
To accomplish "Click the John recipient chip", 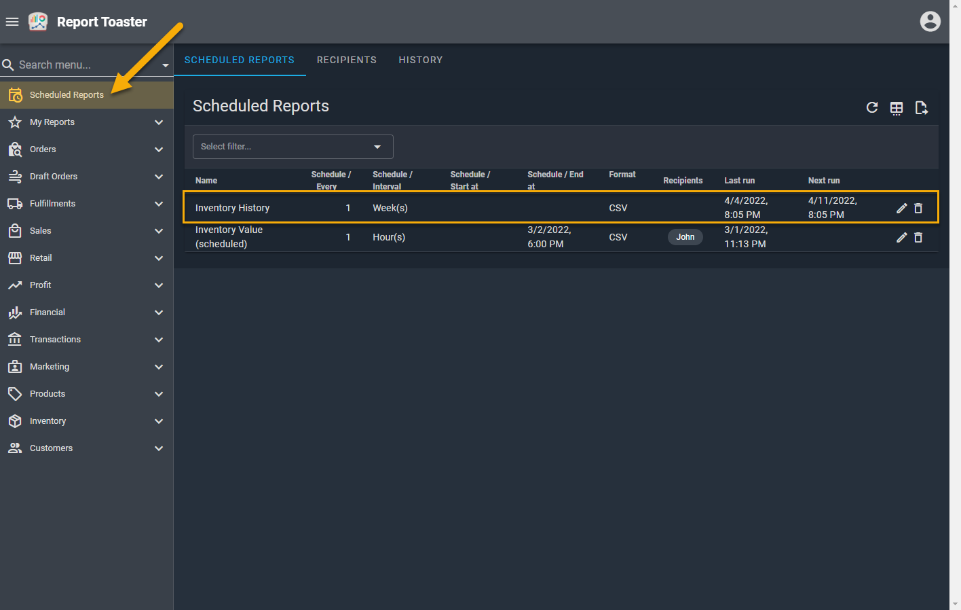I will click(x=685, y=237).
